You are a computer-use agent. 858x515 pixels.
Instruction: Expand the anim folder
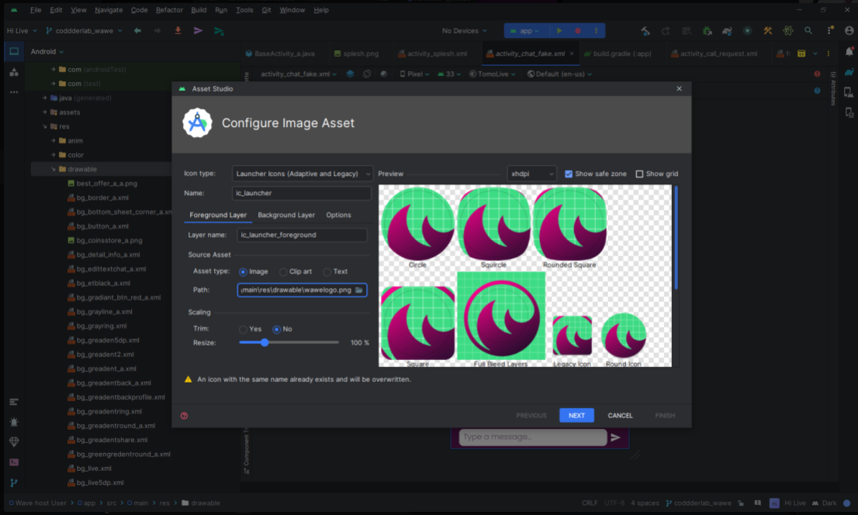pyautogui.click(x=53, y=141)
